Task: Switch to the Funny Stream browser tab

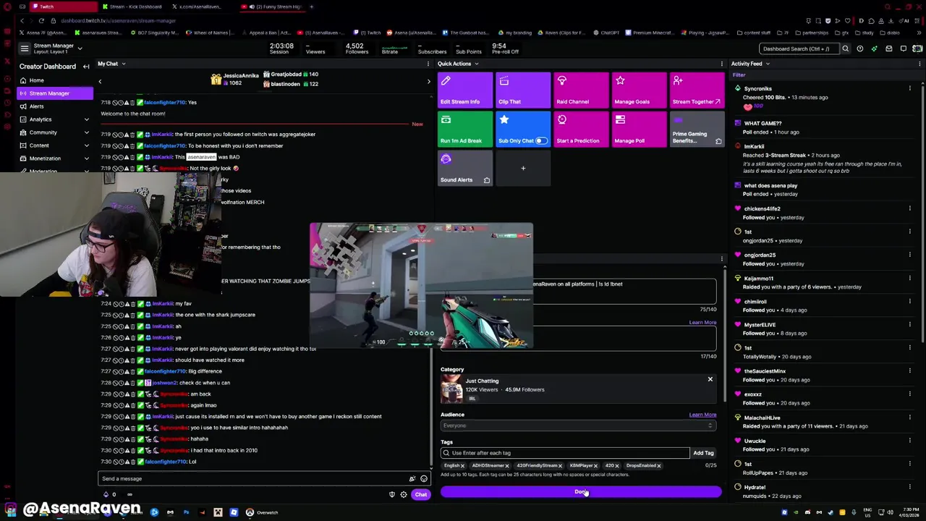Action: pyautogui.click(x=272, y=7)
